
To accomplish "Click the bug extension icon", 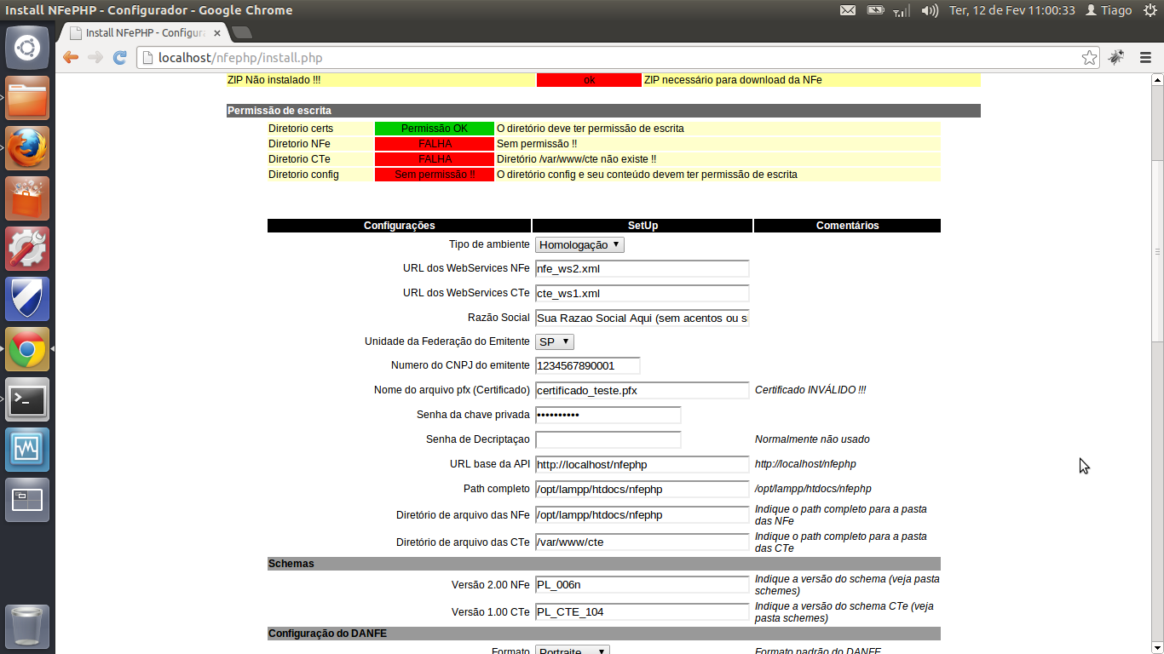I will point(1116,58).
